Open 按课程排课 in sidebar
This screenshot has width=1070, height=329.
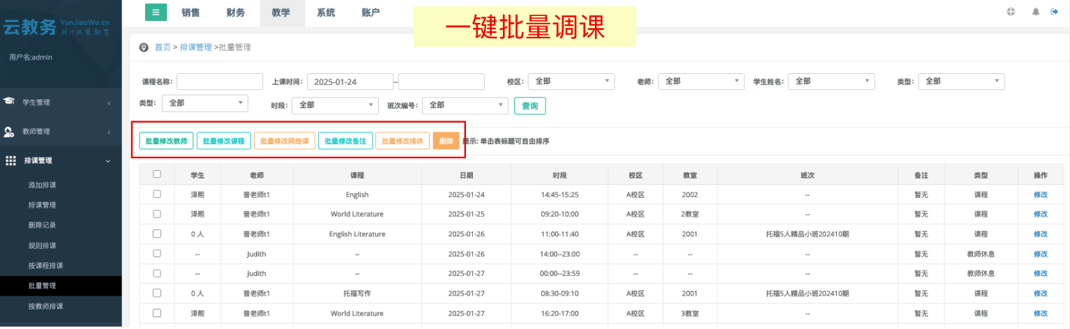point(45,266)
